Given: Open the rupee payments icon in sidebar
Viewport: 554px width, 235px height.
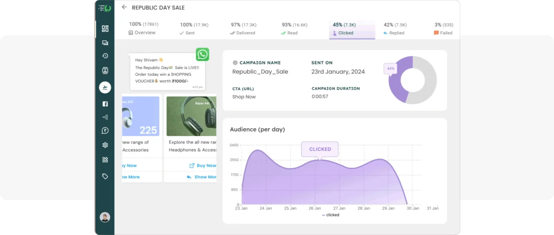Looking at the screenshot, I should 105,130.
